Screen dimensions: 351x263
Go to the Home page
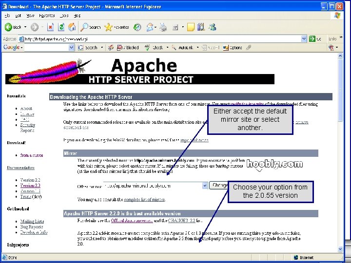72,27
